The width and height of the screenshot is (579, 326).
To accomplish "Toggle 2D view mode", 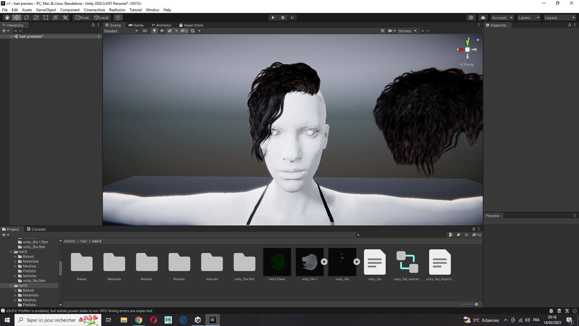I will pyautogui.click(x=145, y=31).
